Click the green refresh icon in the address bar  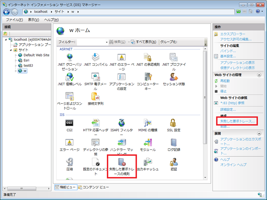point(239,12)
